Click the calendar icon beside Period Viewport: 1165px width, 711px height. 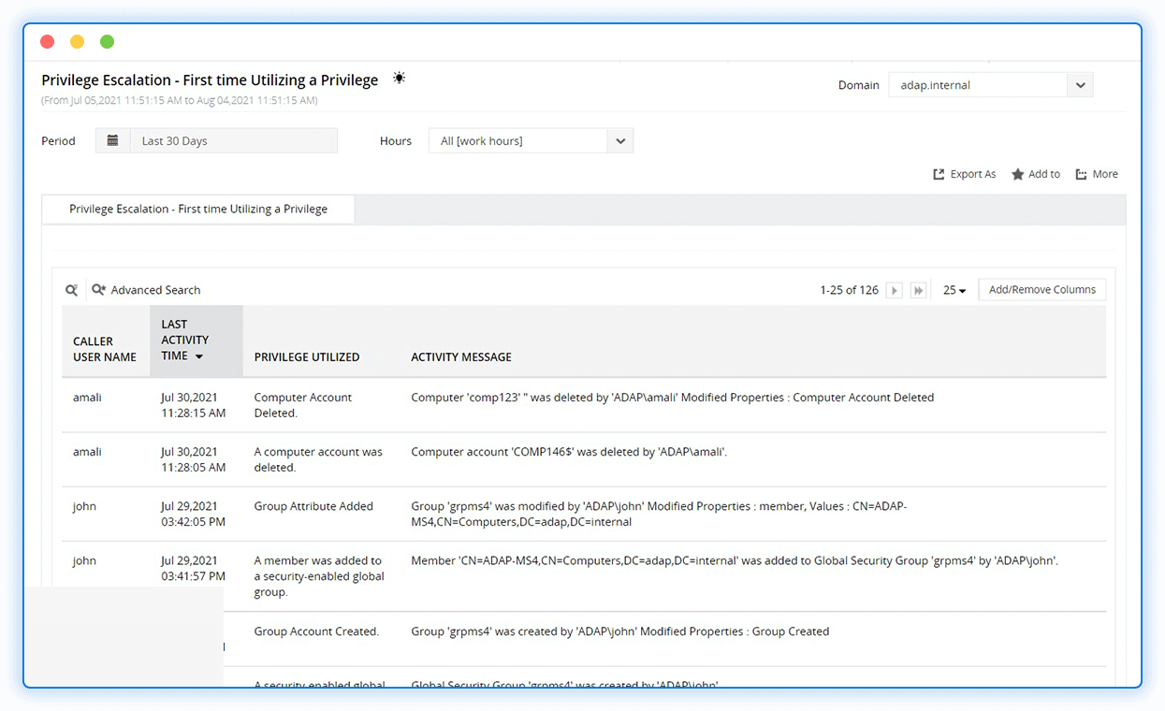[x=112, y=140]
